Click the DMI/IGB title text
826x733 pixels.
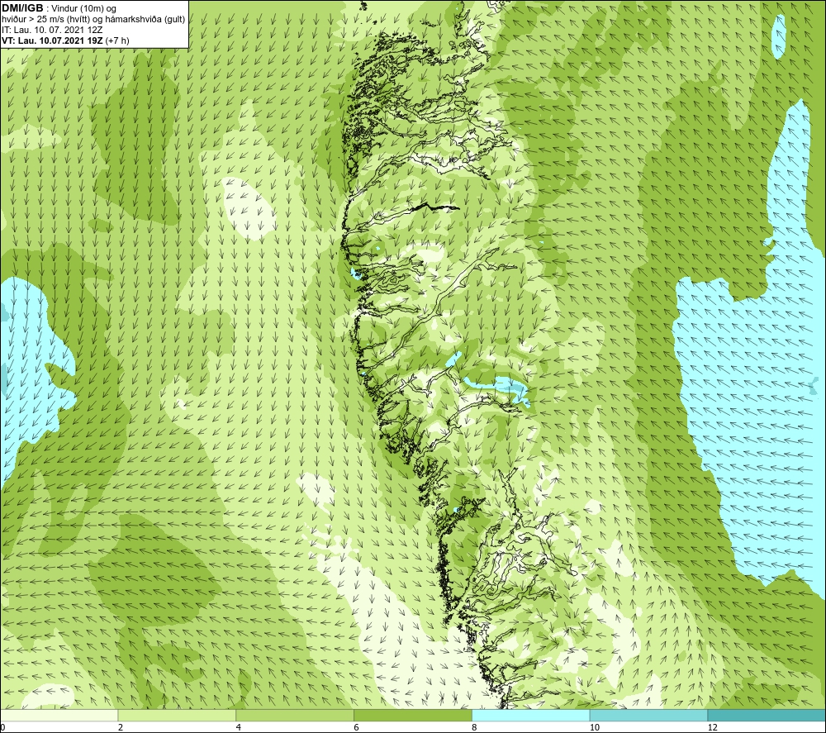[x=22, y=8]
